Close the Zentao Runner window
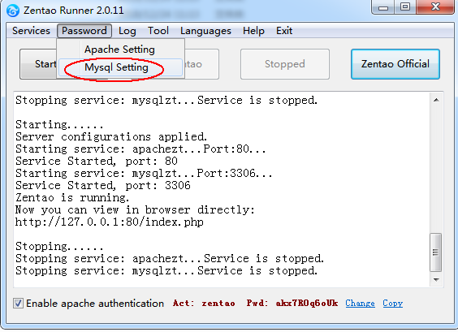This screenshot has width=458, height=332. pyautogui.click(x=435, y=7)
